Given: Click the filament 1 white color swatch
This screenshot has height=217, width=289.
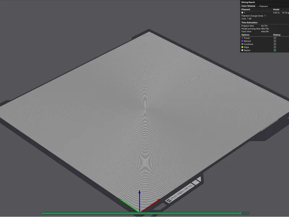Looking at the screenshot, I should 242,13.
